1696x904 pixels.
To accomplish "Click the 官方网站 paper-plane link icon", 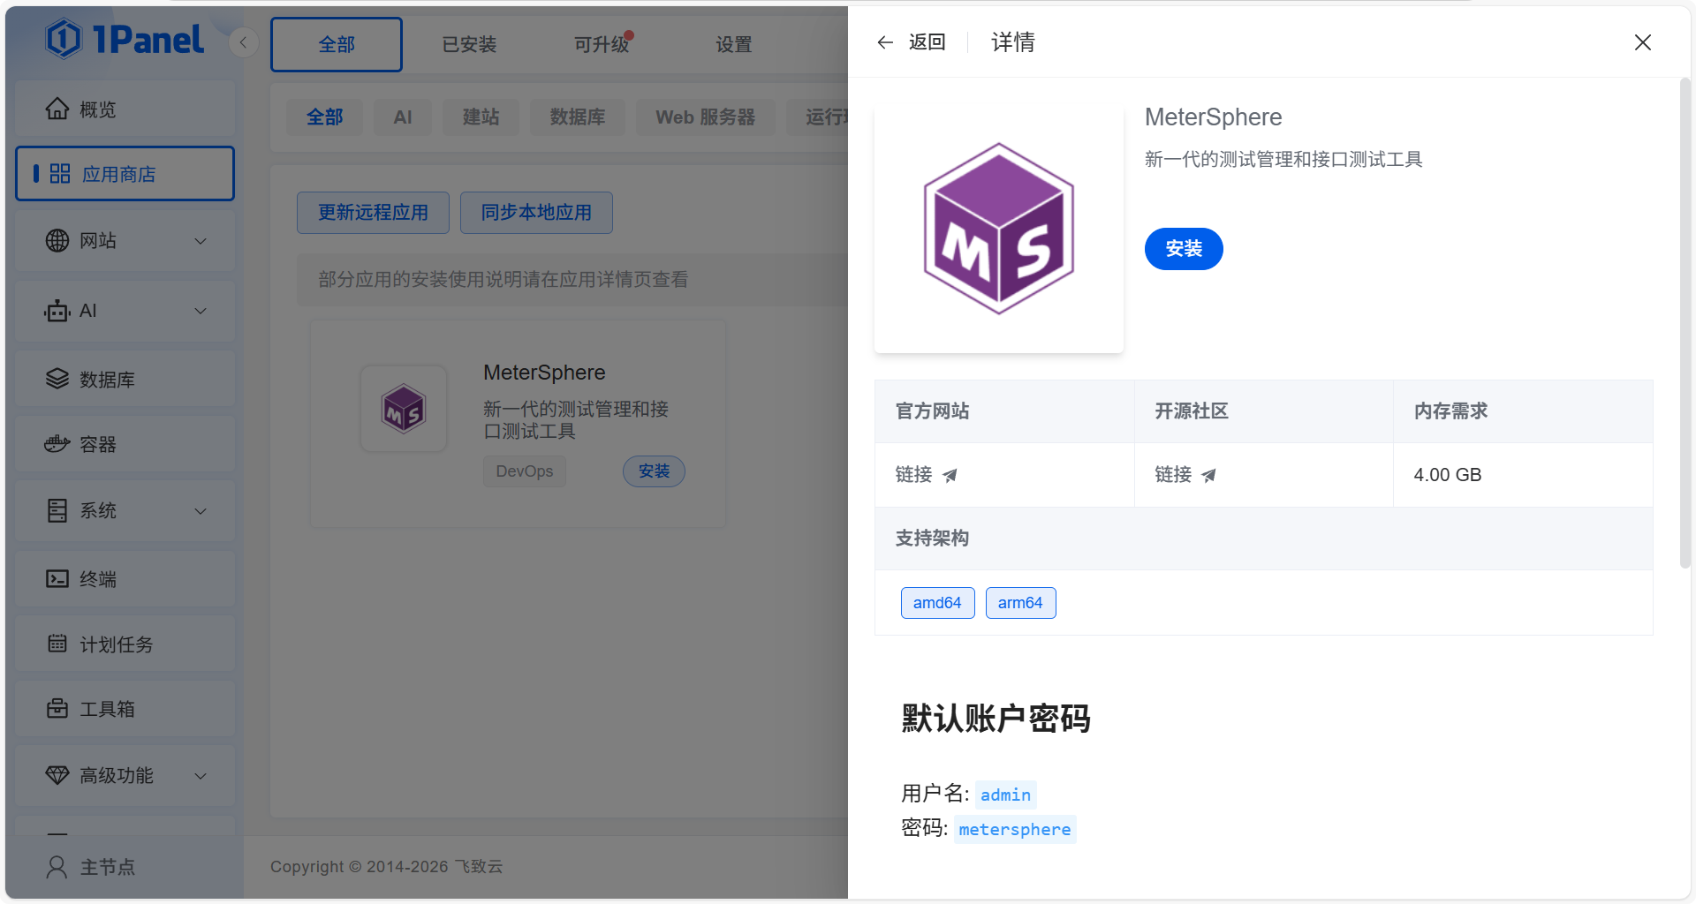I will [x=950, y=476].
